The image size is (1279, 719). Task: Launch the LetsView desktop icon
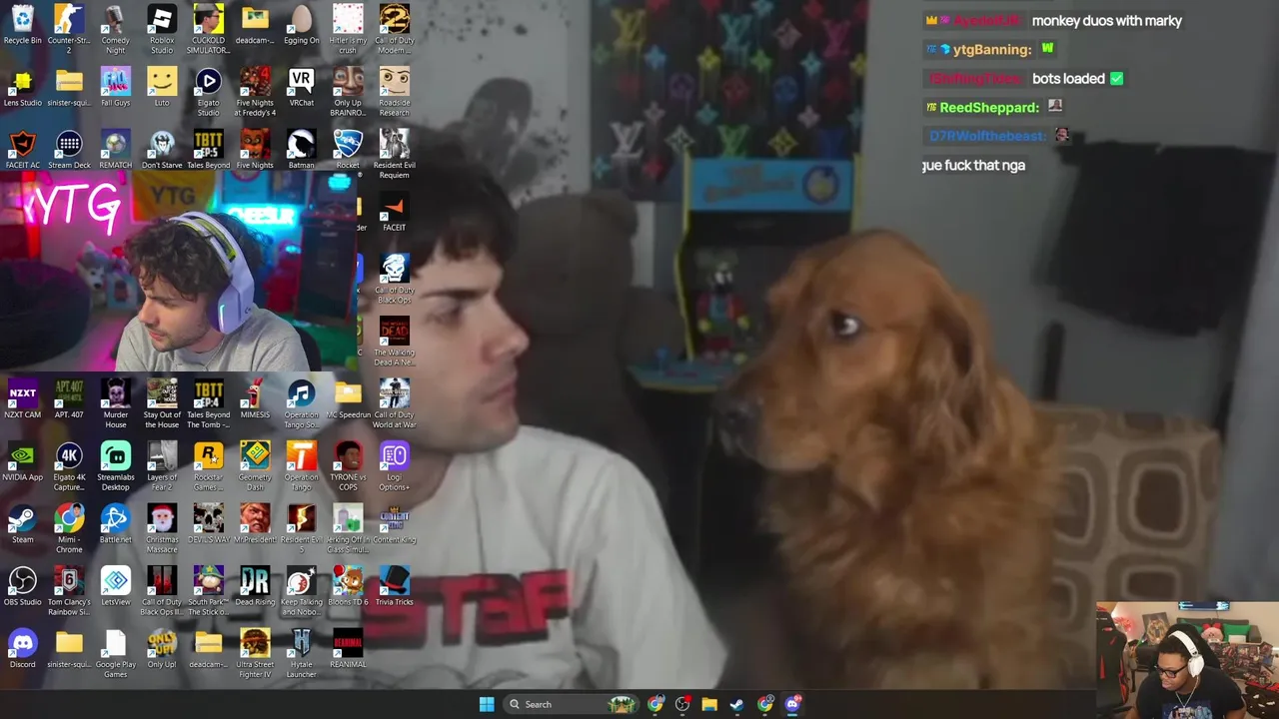[115, 587]
